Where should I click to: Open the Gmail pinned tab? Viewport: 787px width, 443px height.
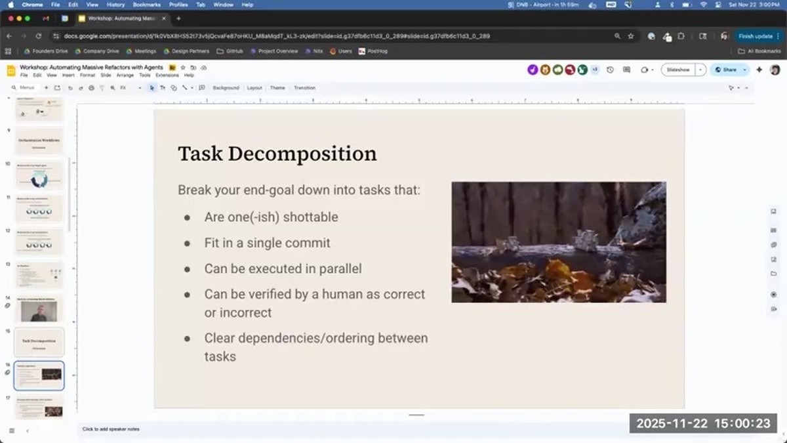(x=45, y=18)
